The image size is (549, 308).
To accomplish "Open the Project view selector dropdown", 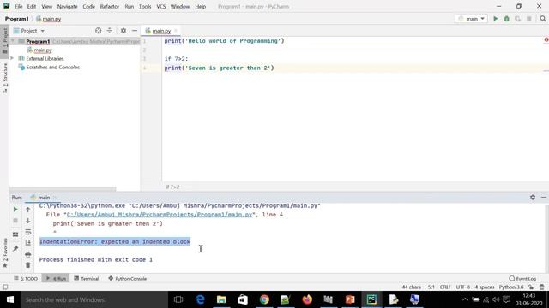I will coord(29,31).
